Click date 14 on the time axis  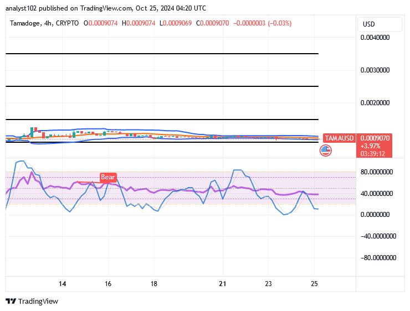(62, 284)
